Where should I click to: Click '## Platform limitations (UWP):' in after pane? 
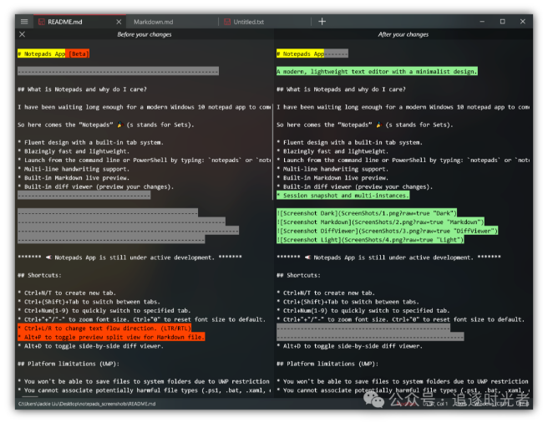327,364
